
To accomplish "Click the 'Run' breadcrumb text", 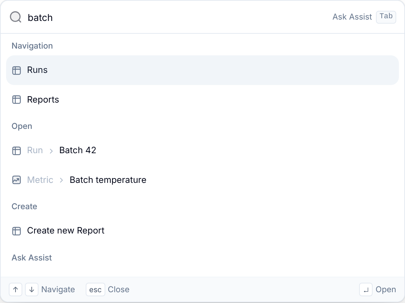I will click(35, 150).
